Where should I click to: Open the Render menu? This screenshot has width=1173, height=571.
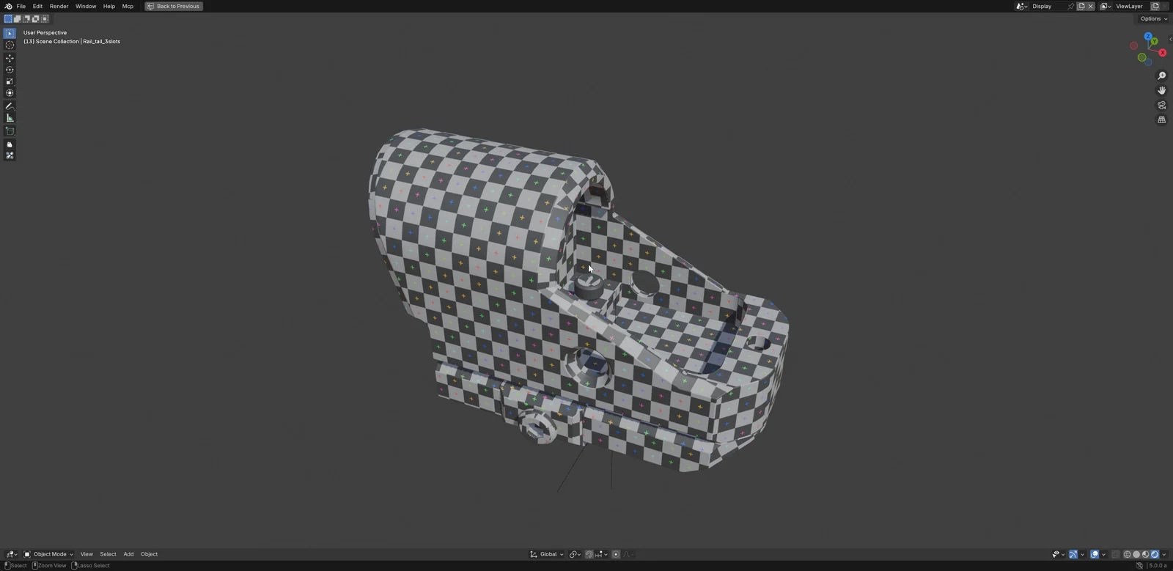59,6
